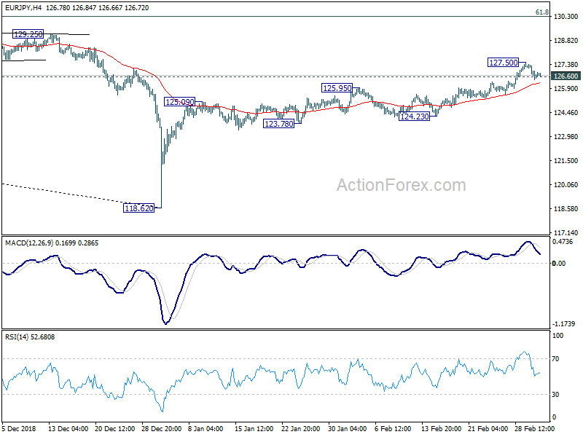Click the 121.500 price axis value
Image resolution: width=583 pixels, height=437 pixels.
566,161
